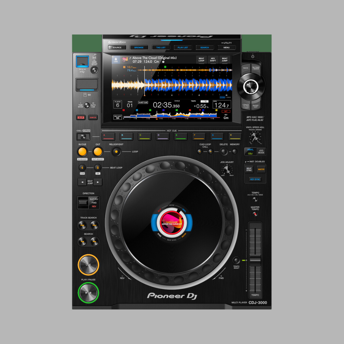Click the track info icon on display
344x344 pixels.
click(x=163, y=62)
